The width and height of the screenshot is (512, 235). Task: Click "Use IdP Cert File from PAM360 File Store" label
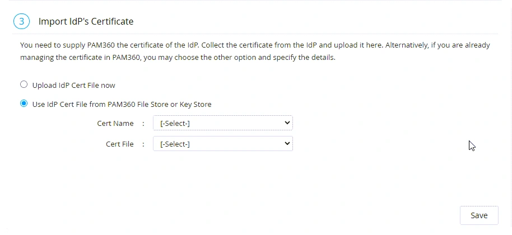pos(122,105)
